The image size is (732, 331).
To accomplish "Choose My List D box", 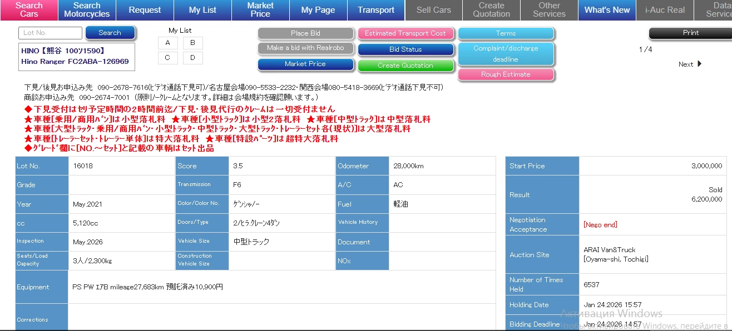I will [x=192, y=58].
